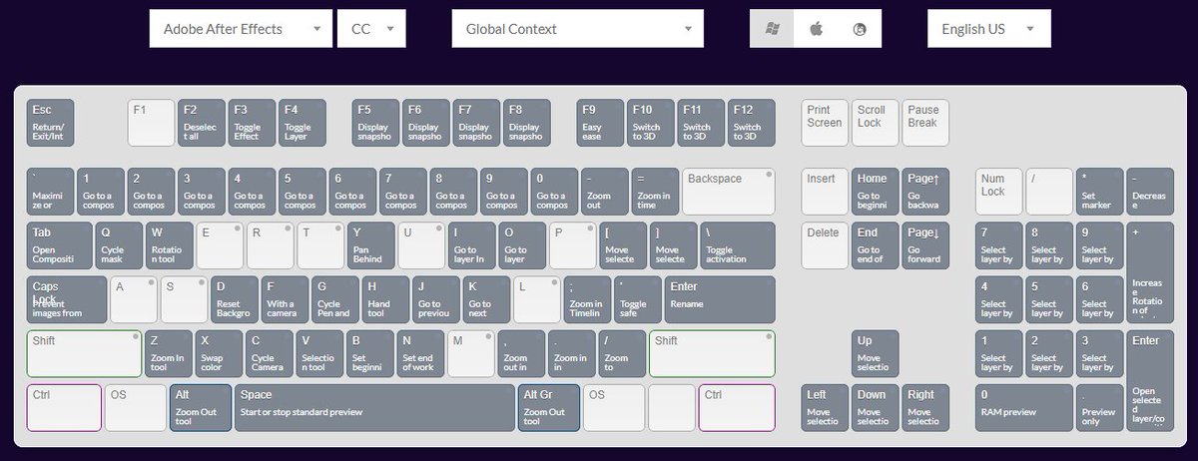
Task: Click the Delete key
Action: [x=825, y=245]
